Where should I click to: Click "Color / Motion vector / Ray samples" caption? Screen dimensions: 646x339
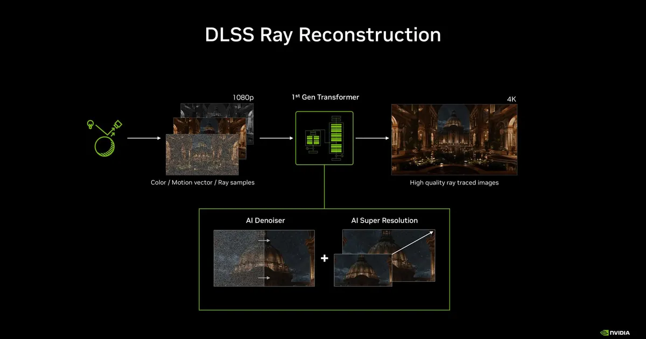pos(202,182)
